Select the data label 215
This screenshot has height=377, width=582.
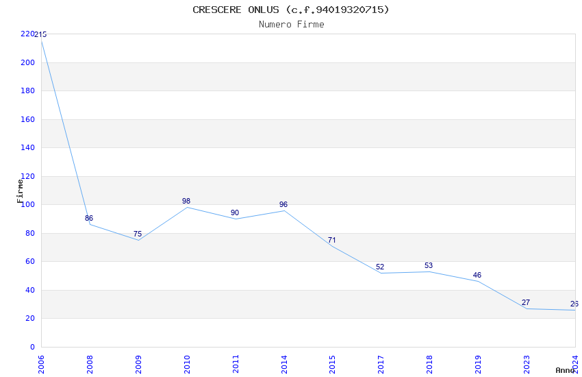pyautogui.click(x=40, y=34)
